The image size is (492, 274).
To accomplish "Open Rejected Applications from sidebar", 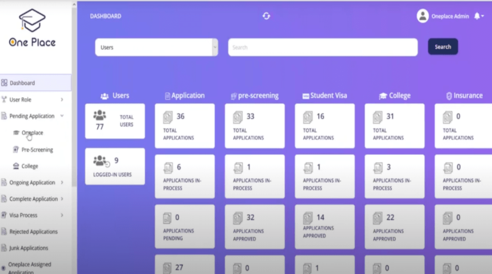I will click(x=33, y=232).
